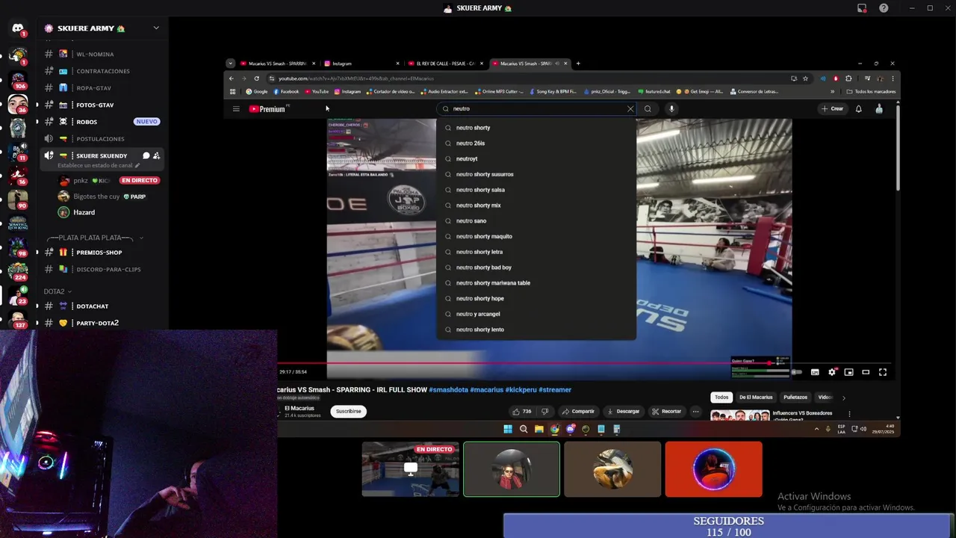Screen dimensions: 956x538
Task: Select the 'Puñetazos' filter chip
Action: click(795, 398)
